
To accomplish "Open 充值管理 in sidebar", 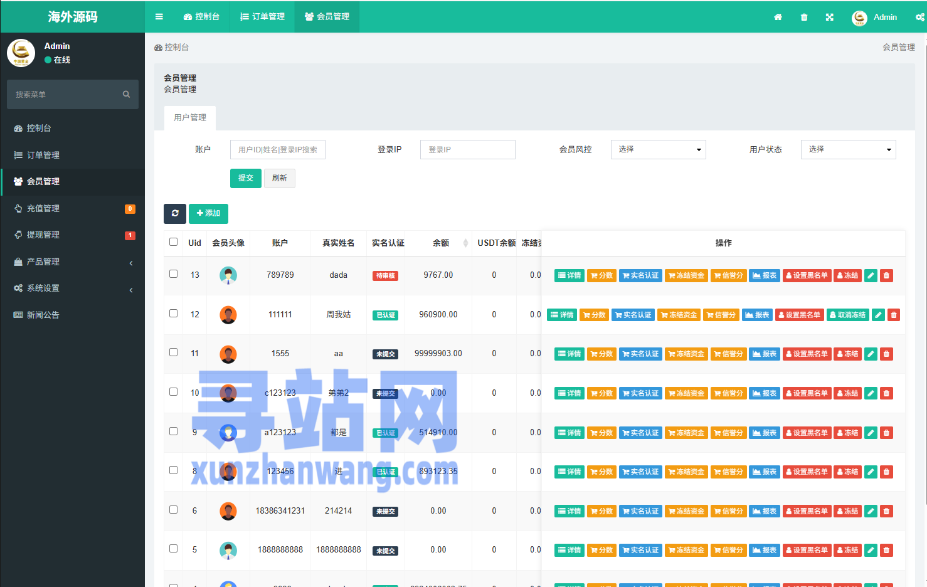I will tap(73, 208).
